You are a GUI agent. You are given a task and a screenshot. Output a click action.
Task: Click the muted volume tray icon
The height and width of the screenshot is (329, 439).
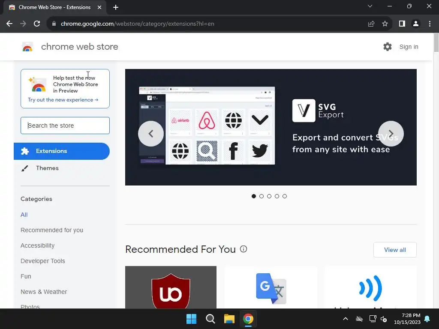point(384,319)
